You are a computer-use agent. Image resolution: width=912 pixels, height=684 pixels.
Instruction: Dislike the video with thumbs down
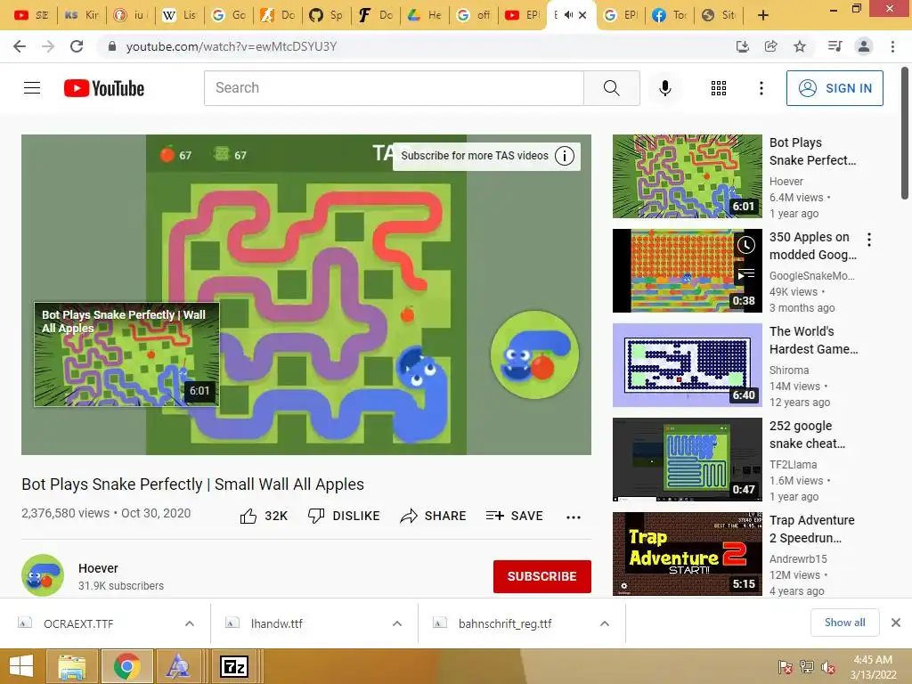click(x=344, y=516)
